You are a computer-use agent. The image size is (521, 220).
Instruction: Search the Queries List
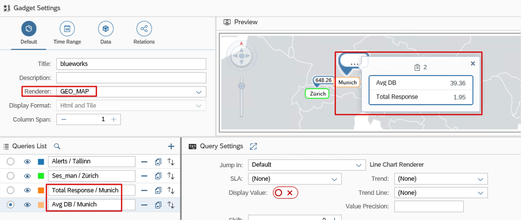coord(57,146)
